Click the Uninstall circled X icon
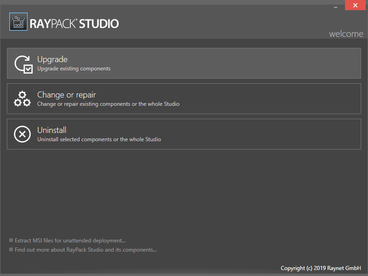 tap(22, 134)
